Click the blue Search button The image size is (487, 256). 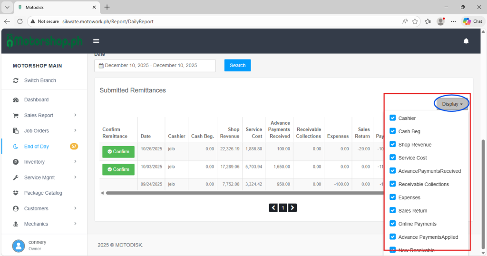coord(237,66)
